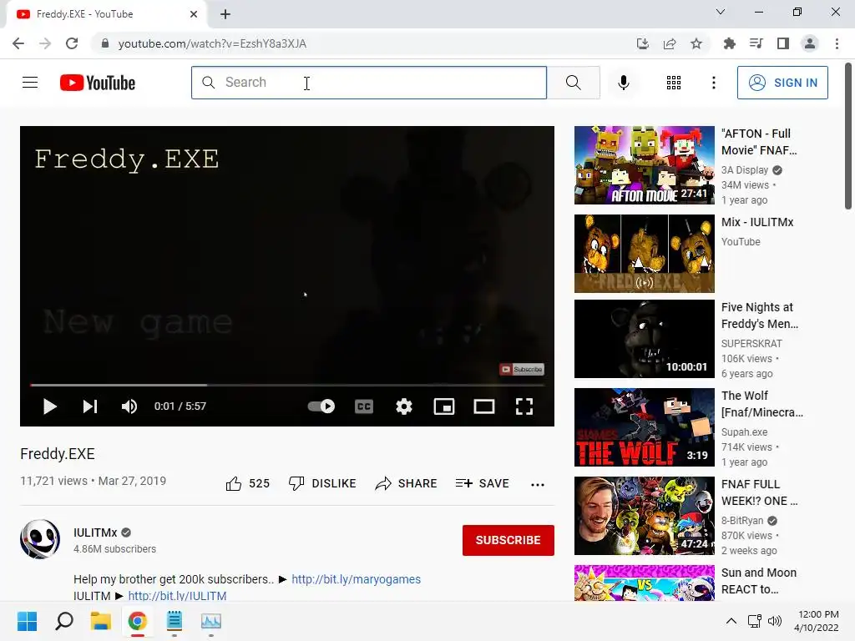Viewport: 855px width, 641px height.
Task: Toggle the autoplay switch
Action: [x=321, y=406]
